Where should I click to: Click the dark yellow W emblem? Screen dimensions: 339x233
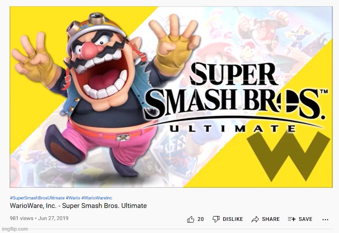[289, 156]
